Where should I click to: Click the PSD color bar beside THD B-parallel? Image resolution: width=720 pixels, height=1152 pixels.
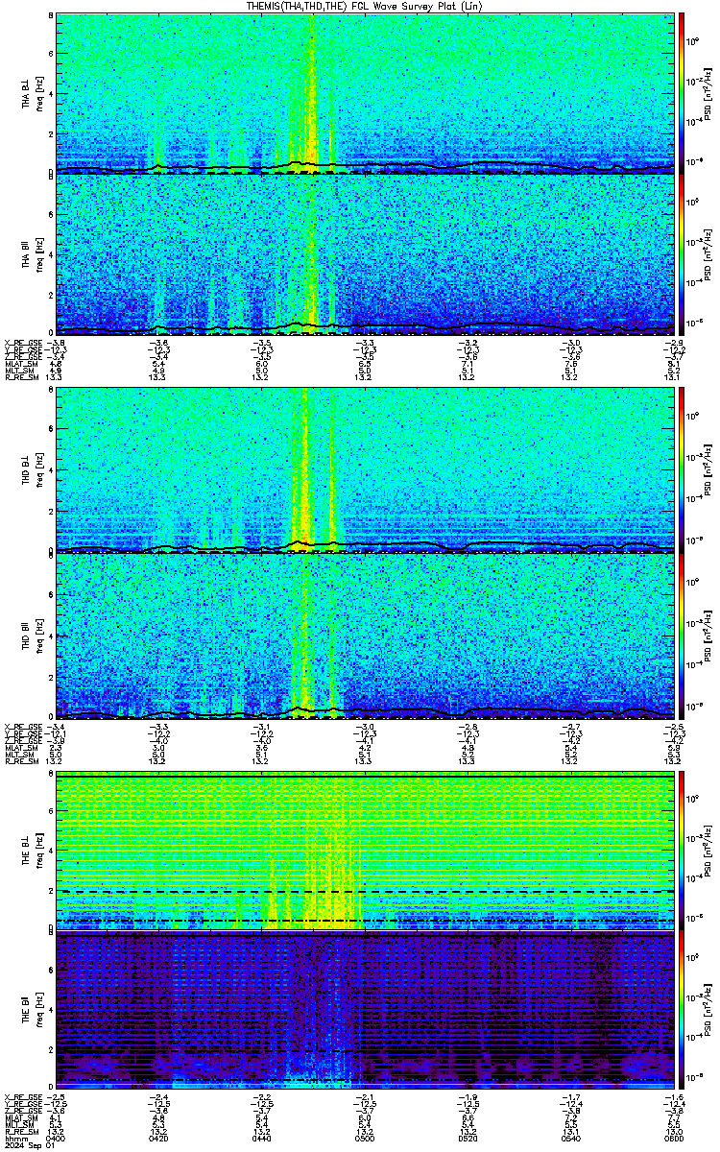(683, 635)
